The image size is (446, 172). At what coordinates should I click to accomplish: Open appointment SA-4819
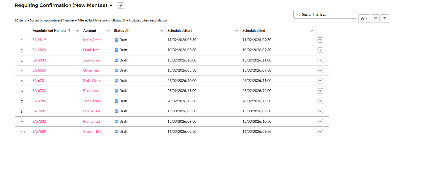pos(39,40)
